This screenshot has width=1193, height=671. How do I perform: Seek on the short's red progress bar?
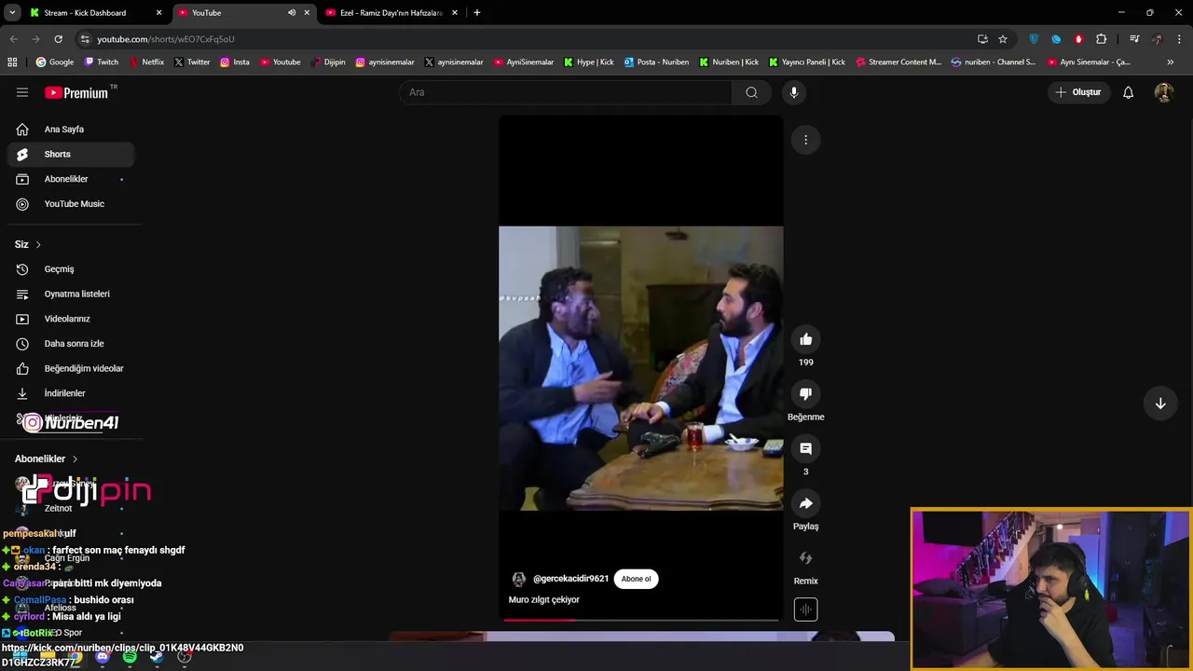641,619
